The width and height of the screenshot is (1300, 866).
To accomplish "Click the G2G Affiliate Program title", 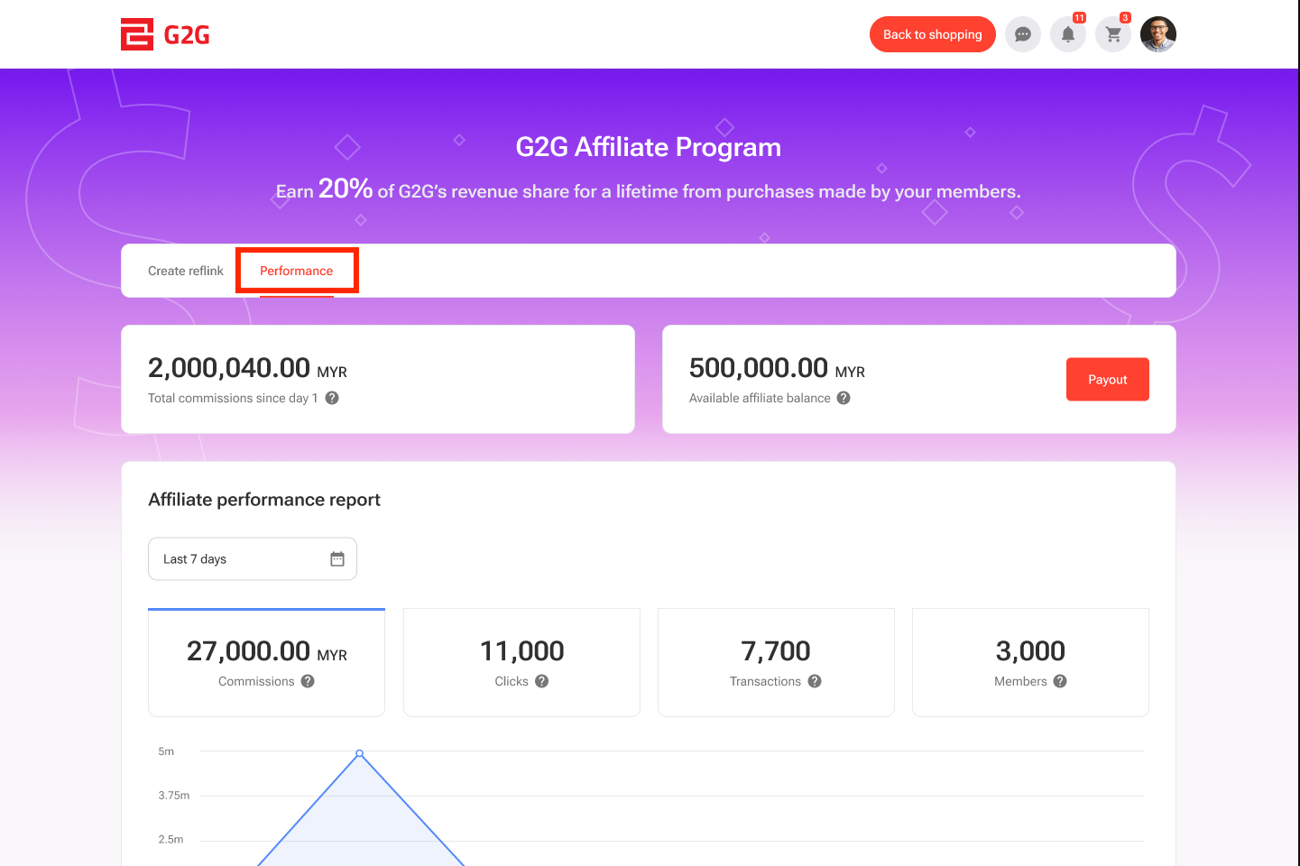I will pyautogui.click(x=649, y=147).
